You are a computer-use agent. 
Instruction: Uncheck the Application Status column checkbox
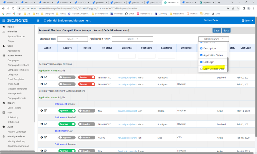click(201, 55)
